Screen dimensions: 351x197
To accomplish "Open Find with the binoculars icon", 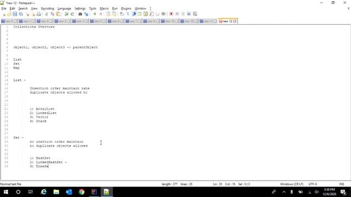I will 80,14.
